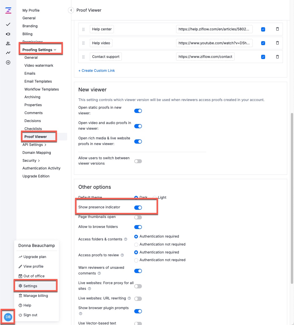
Task: Click help icon next to Access proofs to review
Action: pos(122,255)
